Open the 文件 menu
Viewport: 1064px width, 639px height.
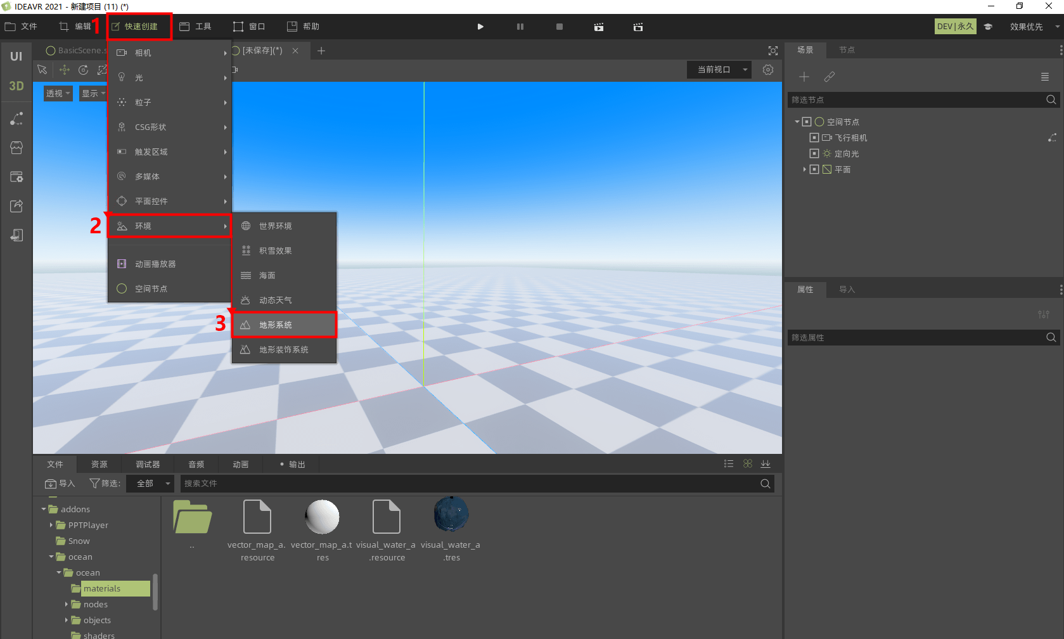coord(22,27)
